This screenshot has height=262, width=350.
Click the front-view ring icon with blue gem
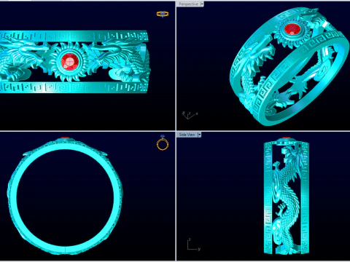point(163,143)
